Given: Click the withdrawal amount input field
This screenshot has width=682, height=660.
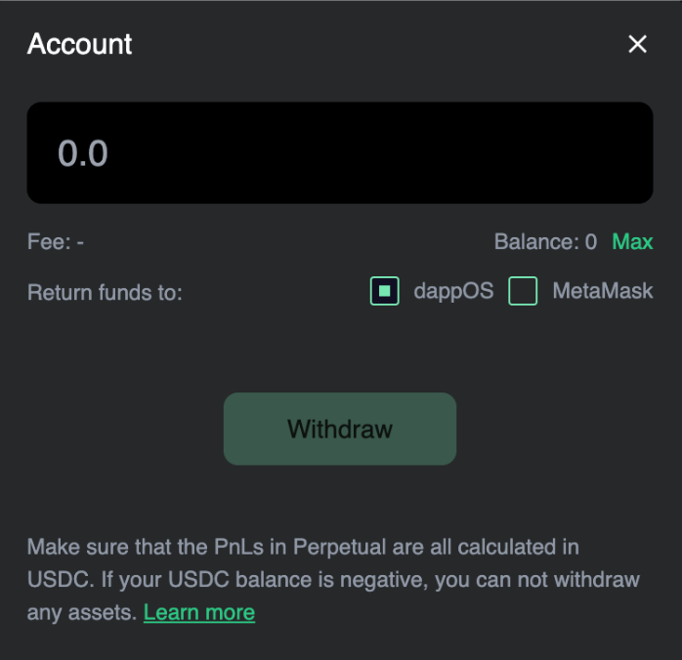Looking at the screenshot, I should 339,153.
